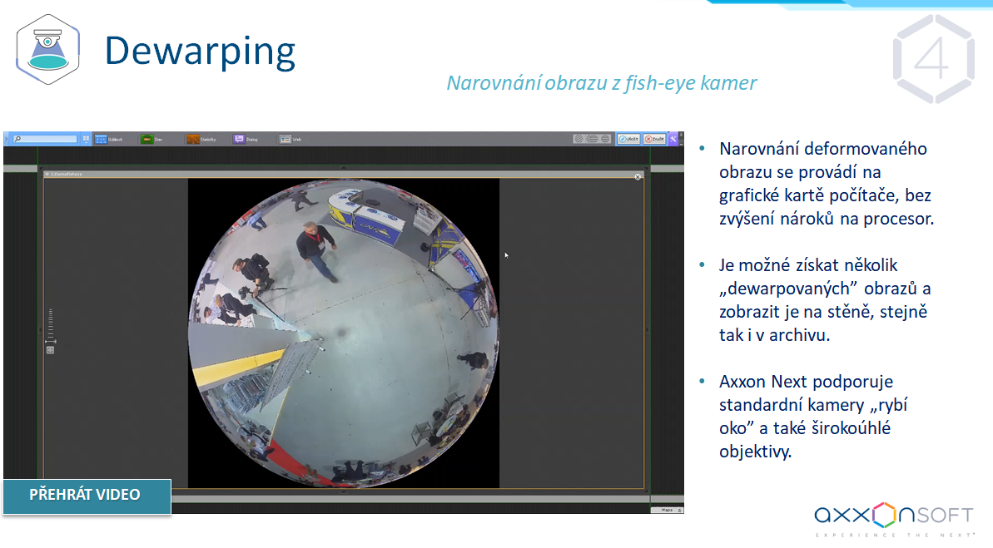Click the Uložit save button

(628, 139)
